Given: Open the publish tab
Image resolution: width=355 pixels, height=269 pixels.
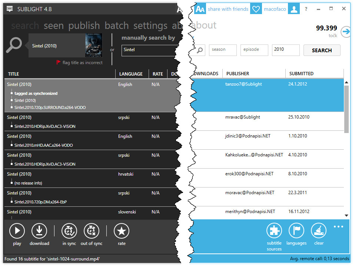Looking at the screenshot, I should [84, 26].
